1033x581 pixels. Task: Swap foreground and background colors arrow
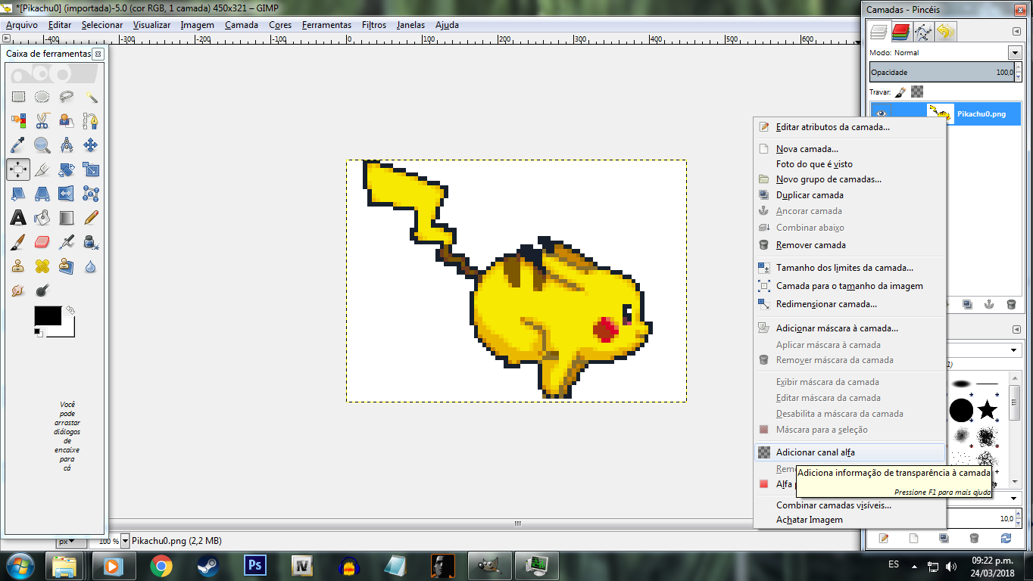click(70, 310)
